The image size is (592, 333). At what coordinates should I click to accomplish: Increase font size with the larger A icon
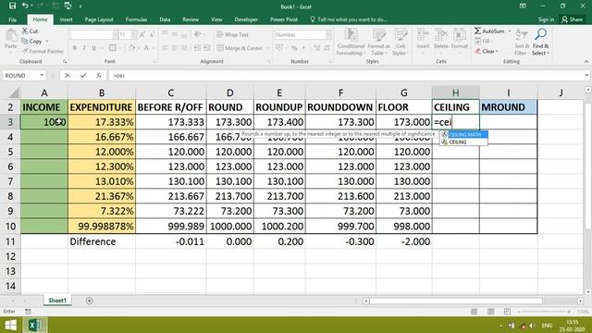click(x=142, y=35)
